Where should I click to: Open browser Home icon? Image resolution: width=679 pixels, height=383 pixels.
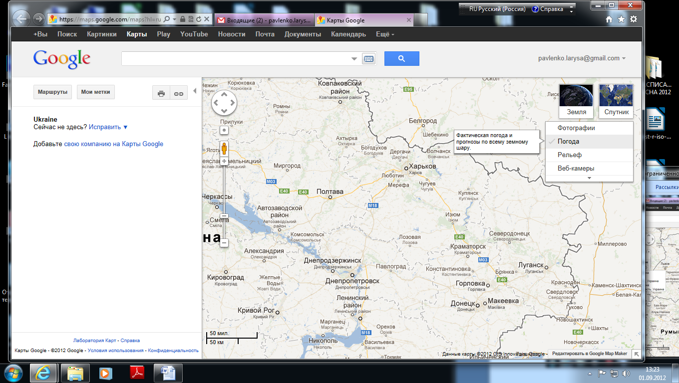pos(609,19)
